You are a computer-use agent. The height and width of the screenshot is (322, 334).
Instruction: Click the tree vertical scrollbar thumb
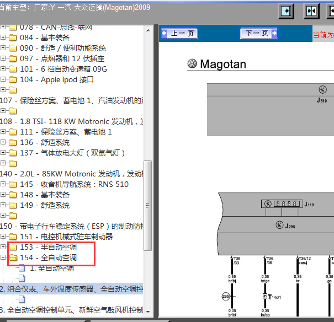[x=147, y=206]
